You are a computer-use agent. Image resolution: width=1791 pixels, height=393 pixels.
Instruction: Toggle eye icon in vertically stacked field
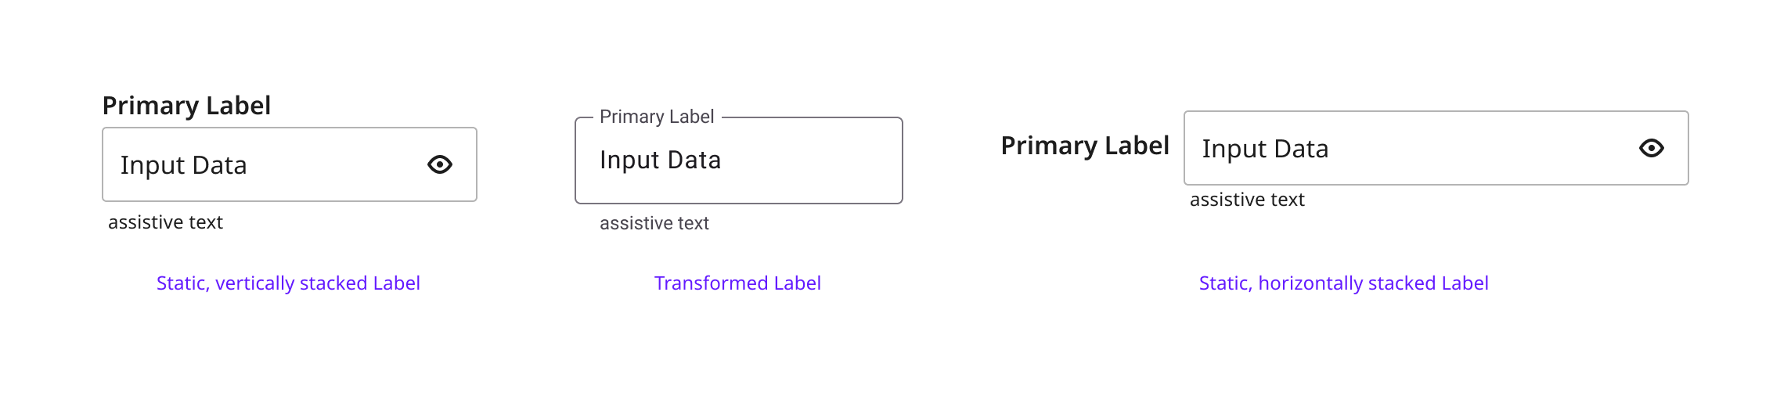(440, 164)
